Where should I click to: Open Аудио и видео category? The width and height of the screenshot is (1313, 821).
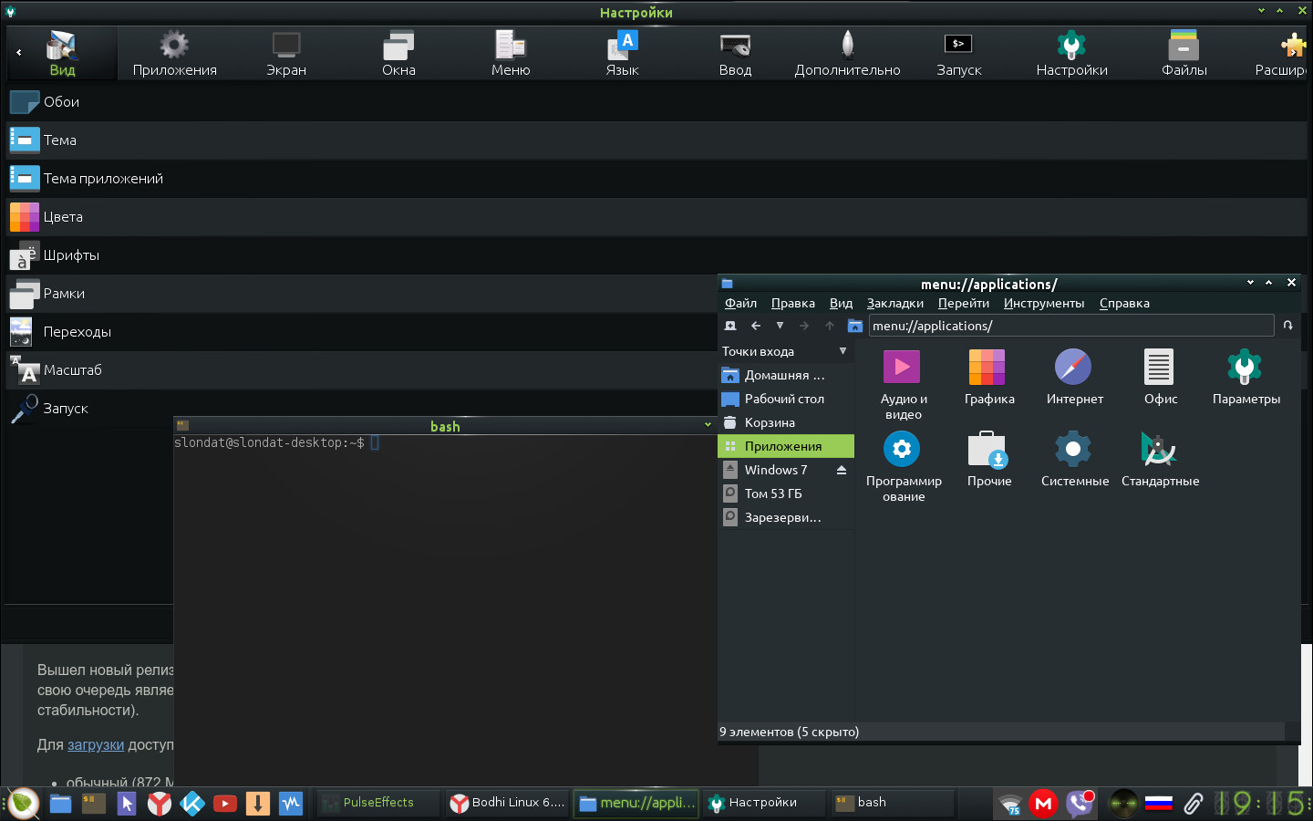tap(903, 384)
